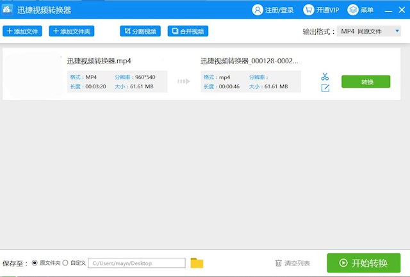Select the 原文件夹 radio button

(x=35, y=263)
